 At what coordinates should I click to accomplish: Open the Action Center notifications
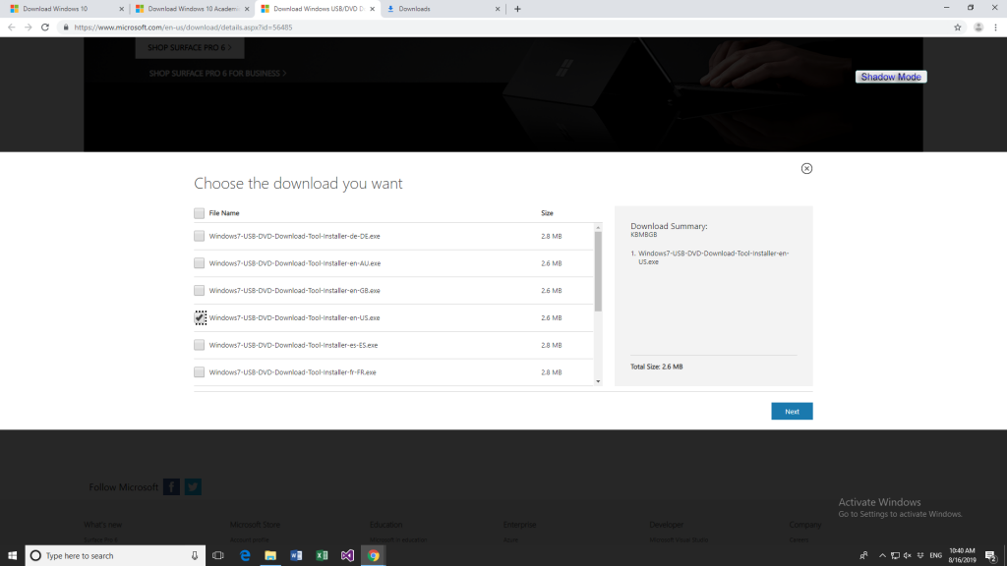click(x=991, y=556)
